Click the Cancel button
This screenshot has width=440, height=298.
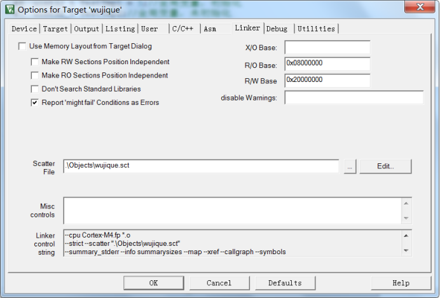[219, 283]
